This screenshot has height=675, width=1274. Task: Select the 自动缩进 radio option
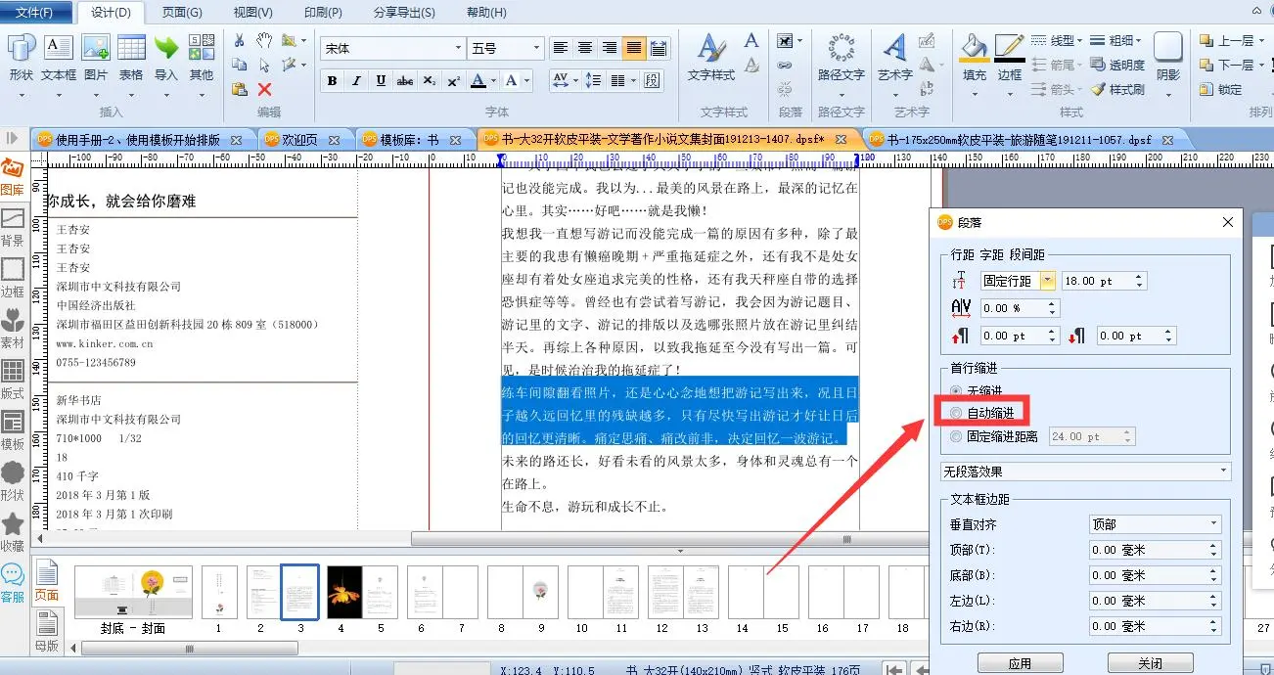[956, 414]
